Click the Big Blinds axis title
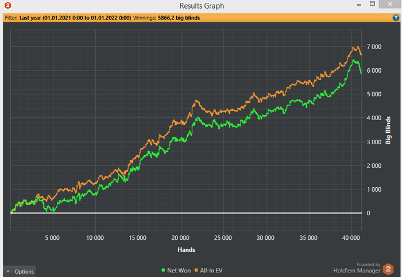 click(388, 130)
